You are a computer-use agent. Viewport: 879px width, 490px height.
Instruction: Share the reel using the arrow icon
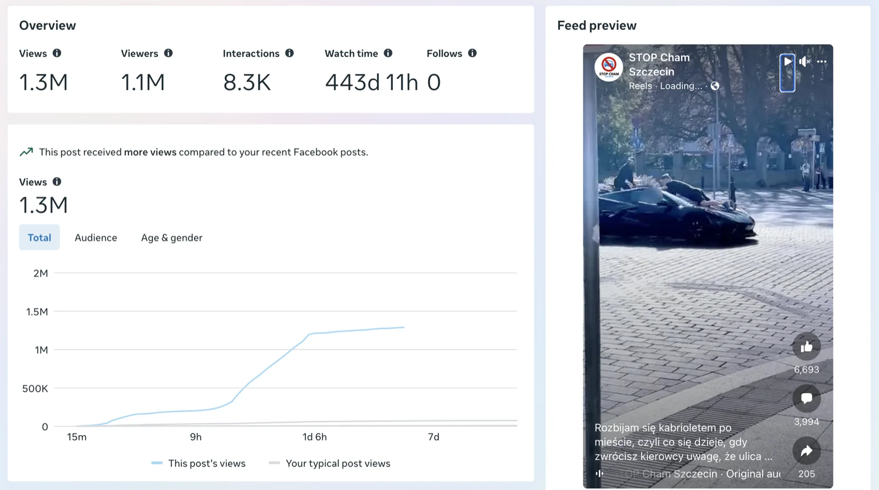pos(806,451)
